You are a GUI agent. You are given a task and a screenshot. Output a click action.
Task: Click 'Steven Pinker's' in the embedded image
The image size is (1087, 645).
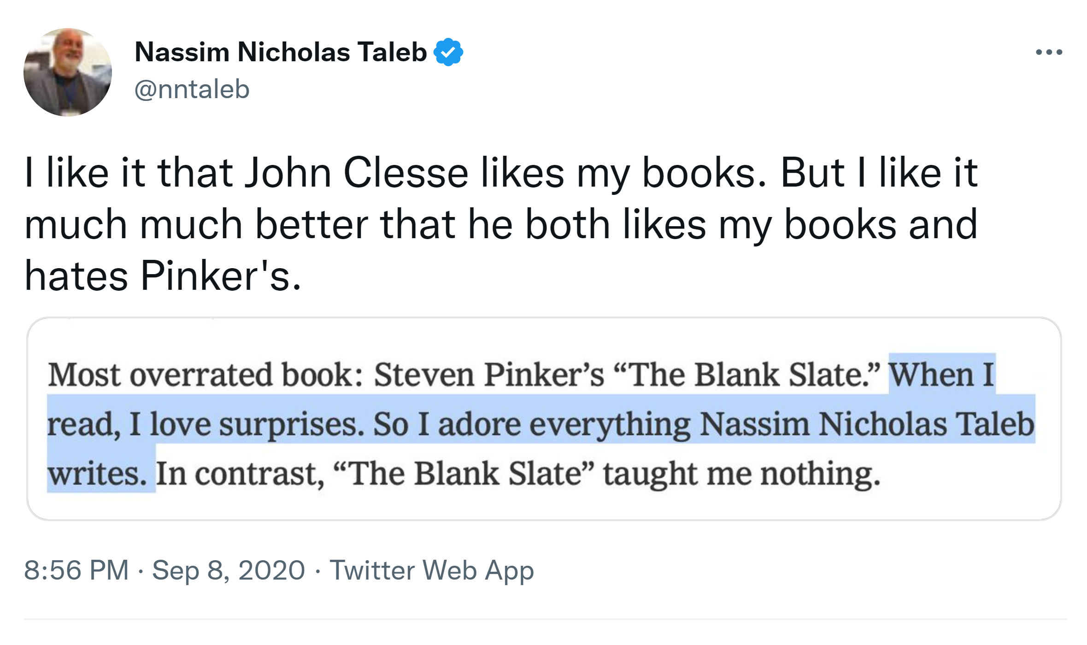(x=488, y=374)
